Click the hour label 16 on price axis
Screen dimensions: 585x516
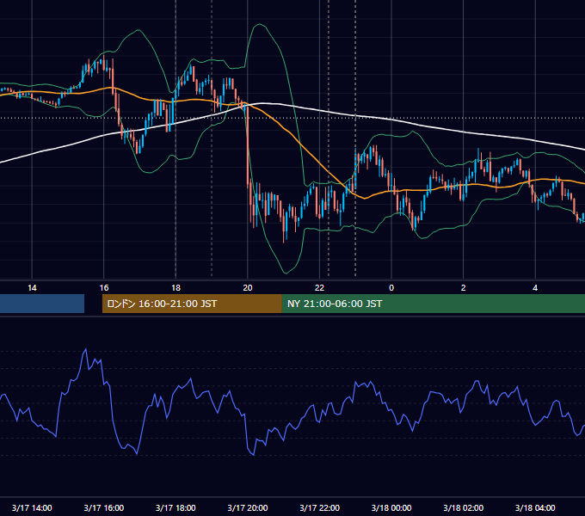(x=104, y=288)
